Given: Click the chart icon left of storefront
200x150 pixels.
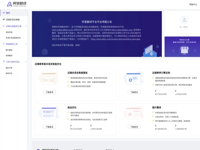Looking at the screenshot, I should tap(174, 51).
